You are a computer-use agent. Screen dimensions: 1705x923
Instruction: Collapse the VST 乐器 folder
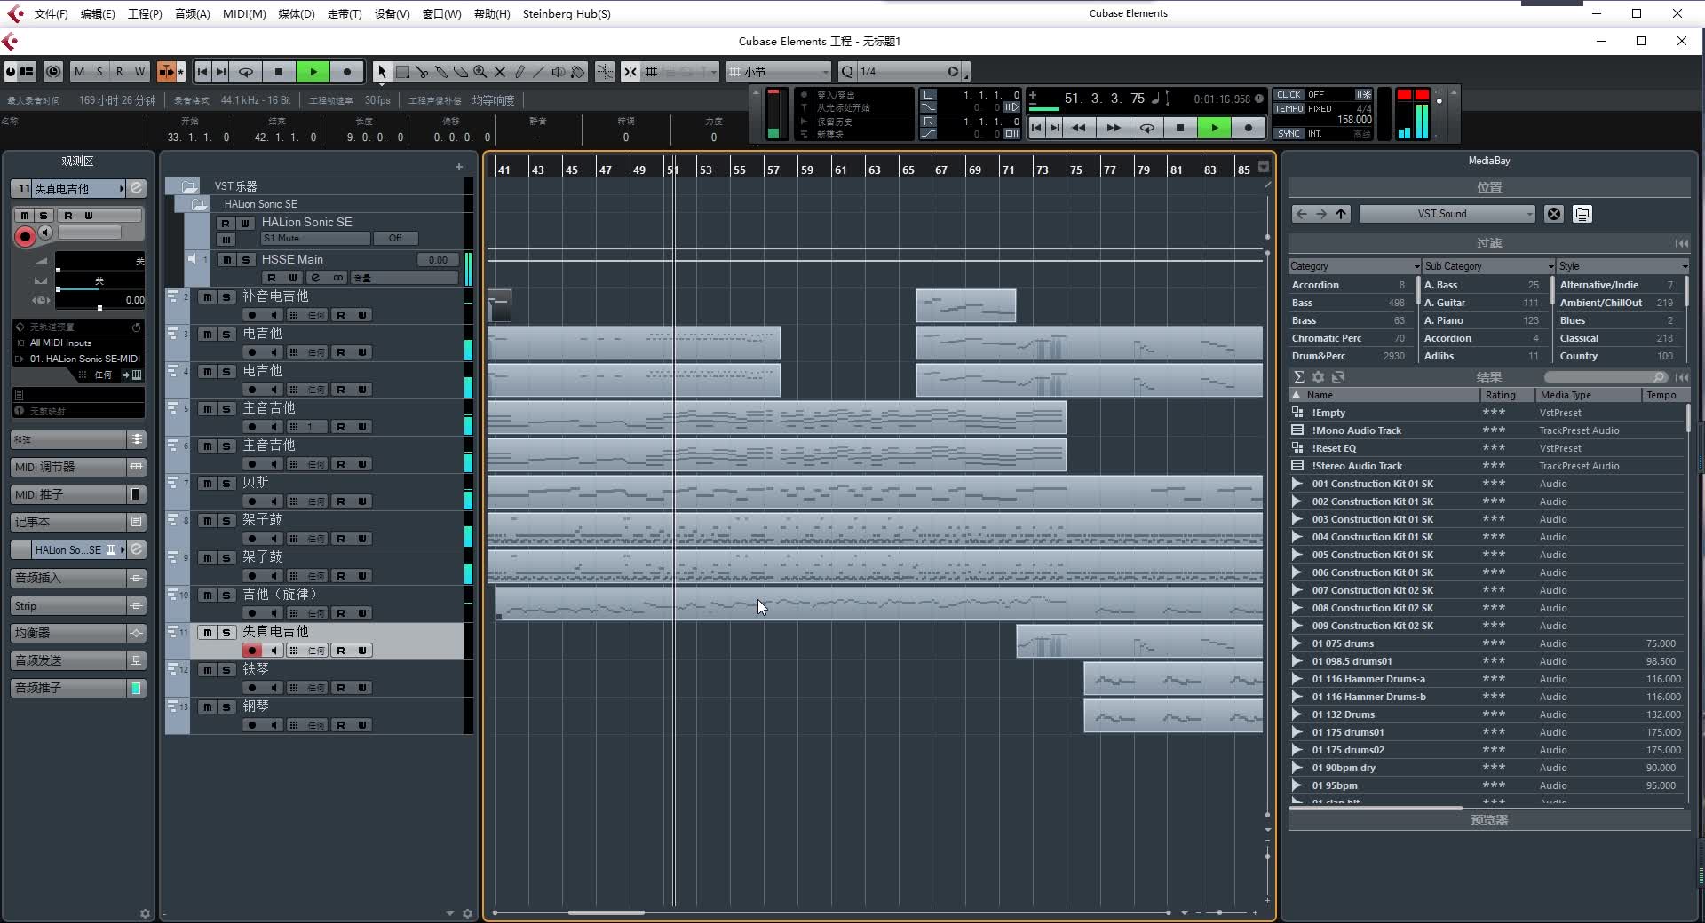189,186
